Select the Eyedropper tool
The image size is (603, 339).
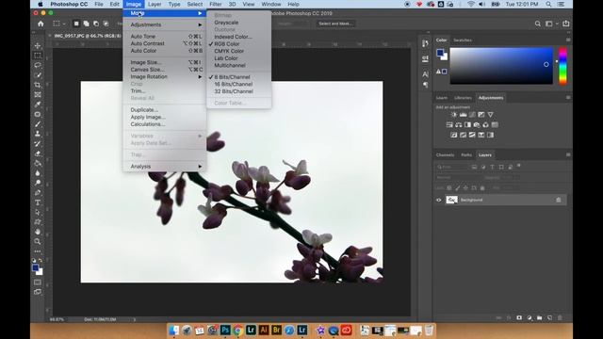pyautogui.click(x=38, y=105)
